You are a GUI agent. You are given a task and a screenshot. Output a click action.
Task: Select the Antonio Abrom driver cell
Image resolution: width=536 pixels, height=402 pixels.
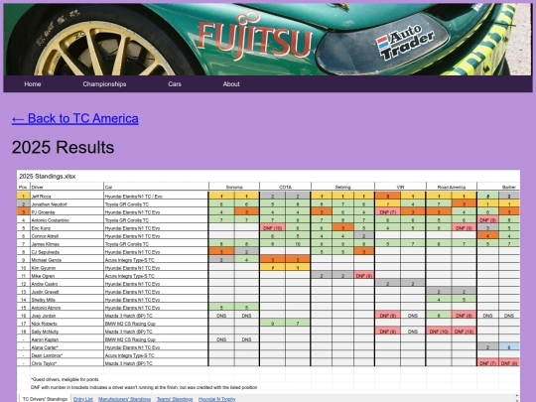[67, 308]
